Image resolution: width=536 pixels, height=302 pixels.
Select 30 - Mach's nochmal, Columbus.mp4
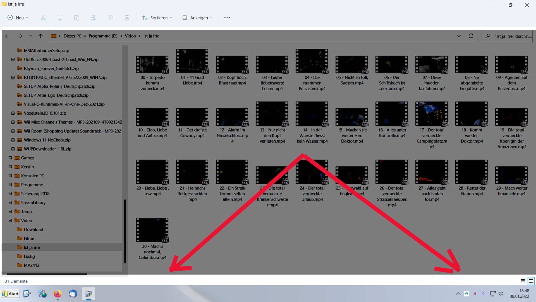pos(152,239)
